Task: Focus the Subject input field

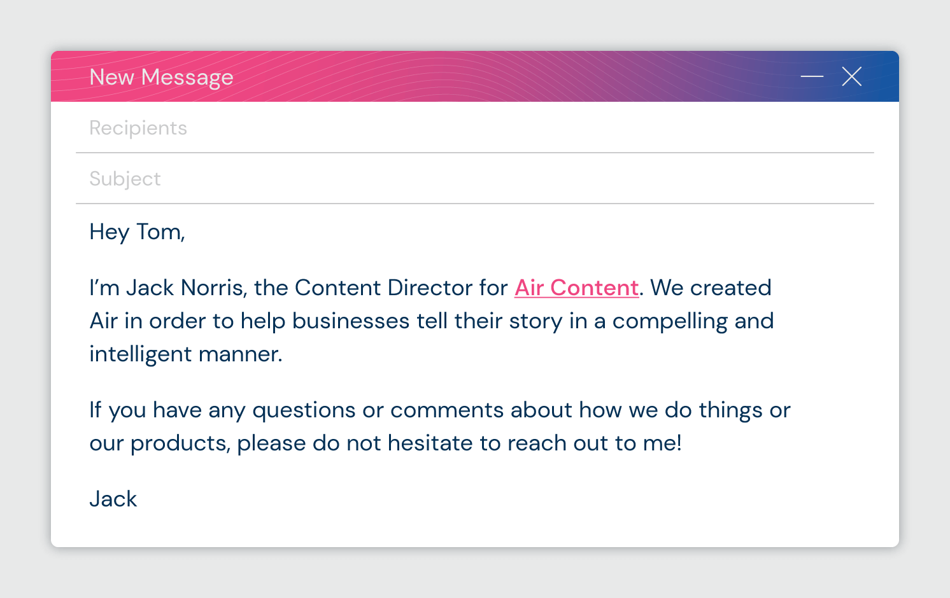Action: point(446,179)
